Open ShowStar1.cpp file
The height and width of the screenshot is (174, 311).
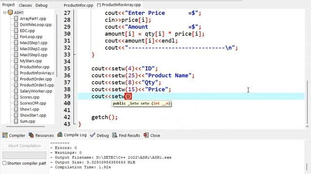33,115
